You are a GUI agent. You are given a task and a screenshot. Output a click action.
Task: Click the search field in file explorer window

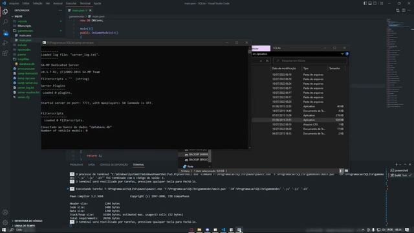[310, 61]
